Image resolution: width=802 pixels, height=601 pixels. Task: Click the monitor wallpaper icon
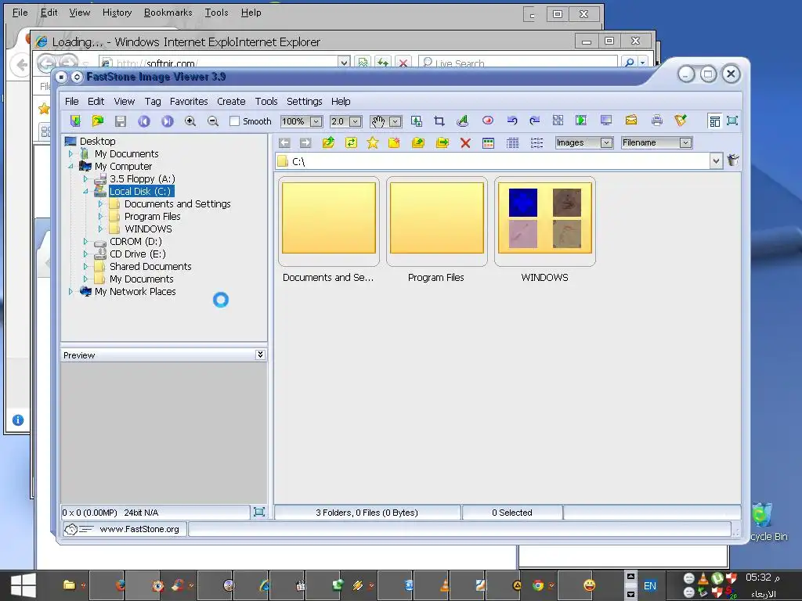(606, 121)
